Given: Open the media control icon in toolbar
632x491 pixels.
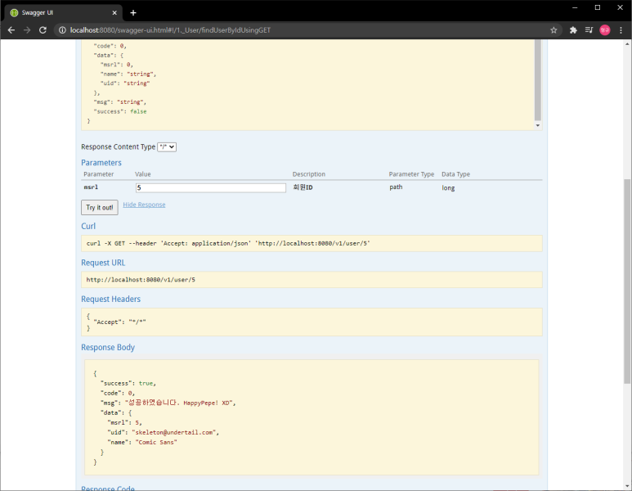Looking at the screenshot, I should [589, 30].
